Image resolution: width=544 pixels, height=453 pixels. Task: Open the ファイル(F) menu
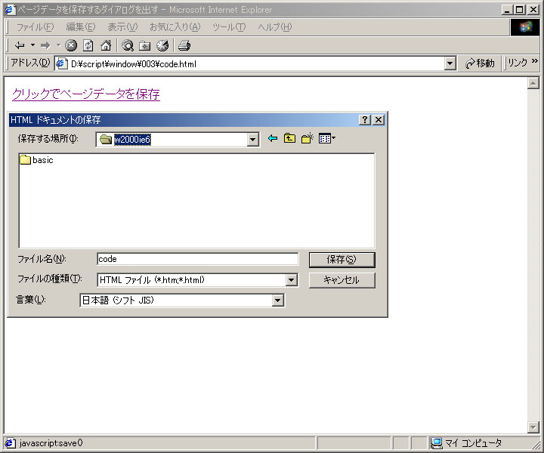(x=35, y=26)
